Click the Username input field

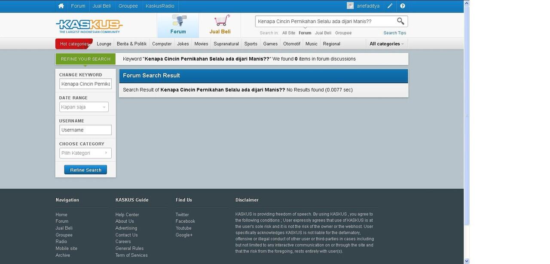coord(86,130)
